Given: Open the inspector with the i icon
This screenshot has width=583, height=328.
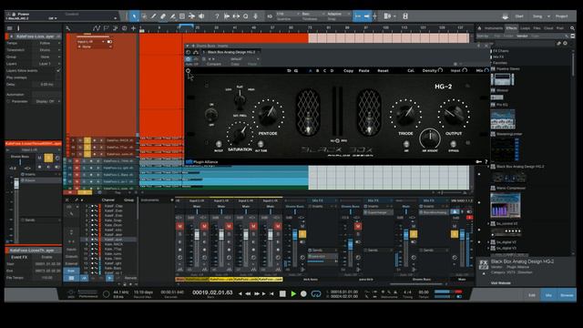Looking at the screenshot, I should pos(18,28).
